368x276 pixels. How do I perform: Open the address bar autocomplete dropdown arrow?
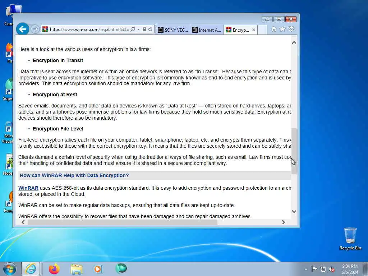click(138, 29)
